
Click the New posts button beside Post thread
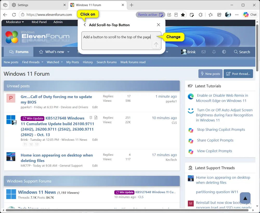click(210, 74)
